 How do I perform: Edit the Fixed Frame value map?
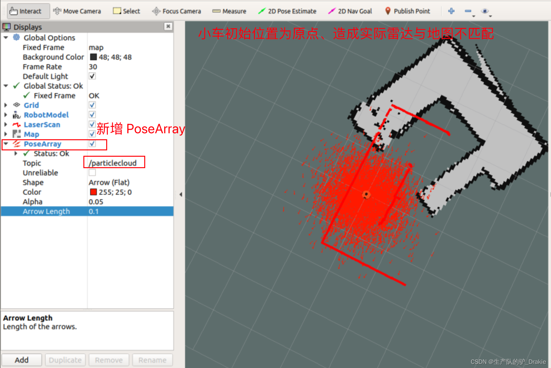pyautogui.click(x=130, y=48)
